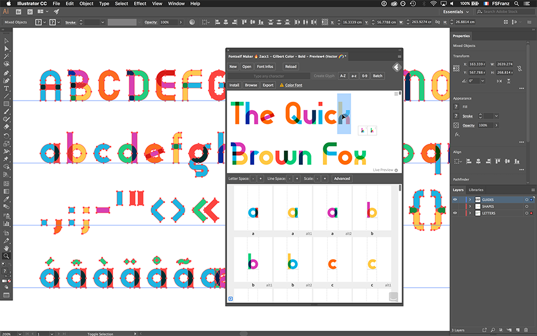
Task: Click the Stroke swatch in the control bar
Action: point(52,22)
